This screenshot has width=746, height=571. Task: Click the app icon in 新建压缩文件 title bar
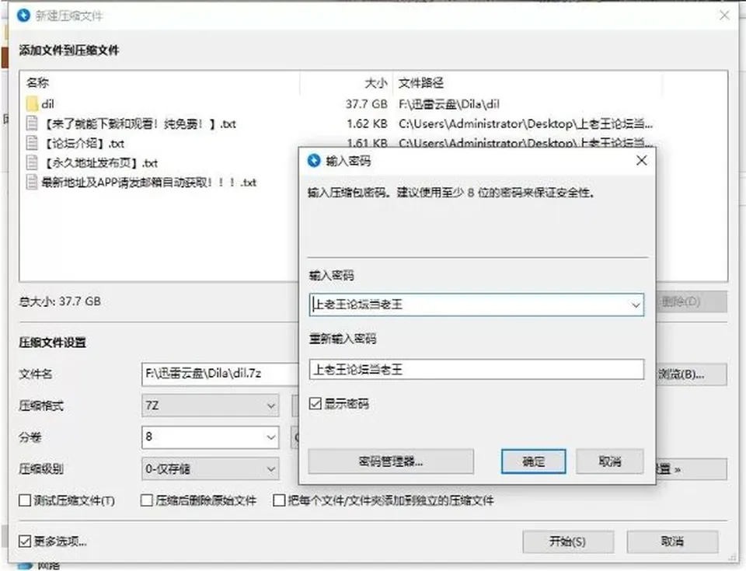[23, 16]
